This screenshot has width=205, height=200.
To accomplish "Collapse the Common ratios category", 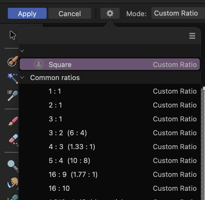I will tap(22, 78).
